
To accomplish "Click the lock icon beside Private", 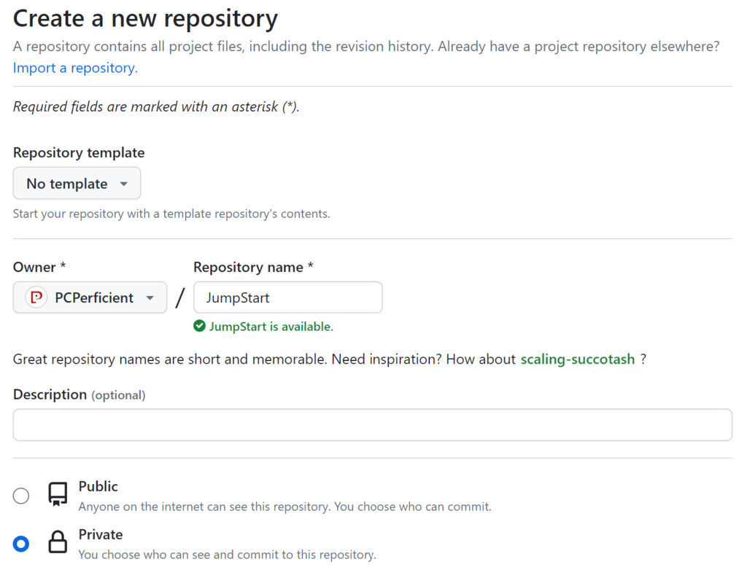I will (x=58, y=543).
